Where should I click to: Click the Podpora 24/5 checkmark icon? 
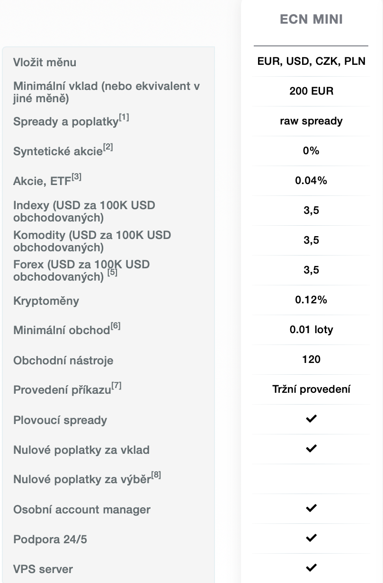(311, 538)
